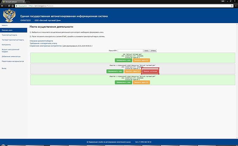Viewport: 238px width, 146px height.
Task: Click the browser bookmark star icon
Action: click(x=231, y=6)
